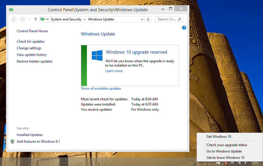Click the 'For Windows only.' value
The width and height of the screenshot is (263, 166).
click(x=145, y=110)
